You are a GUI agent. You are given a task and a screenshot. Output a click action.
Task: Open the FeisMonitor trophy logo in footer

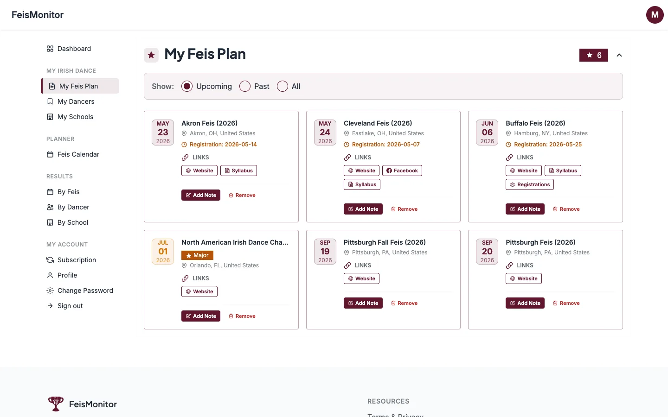pos(56,404)
